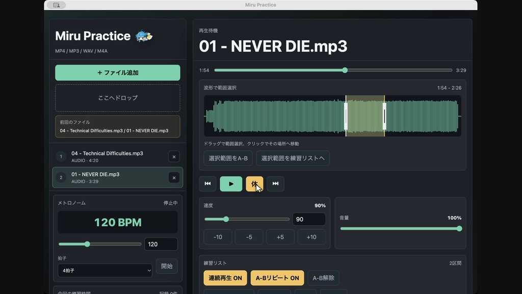This screenshot has width=522, height=294.
Task: Click the + ファイル追加 button
Action: pyautogui.click(x=118, y=72)
